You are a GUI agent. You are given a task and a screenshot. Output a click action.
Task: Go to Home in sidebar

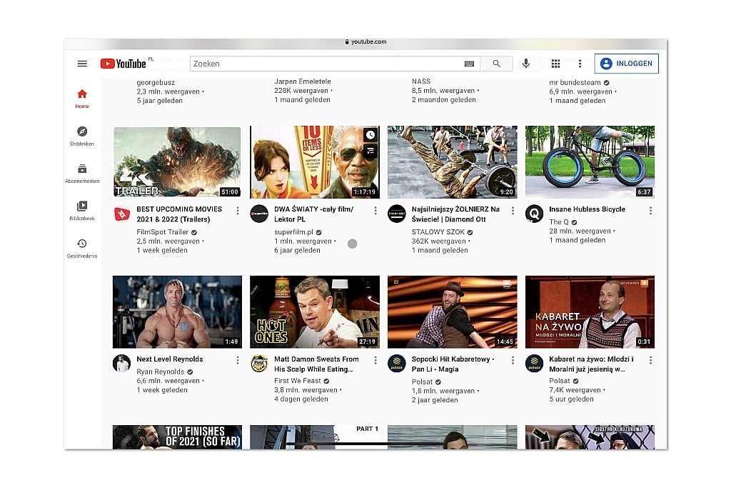point(82,99)
